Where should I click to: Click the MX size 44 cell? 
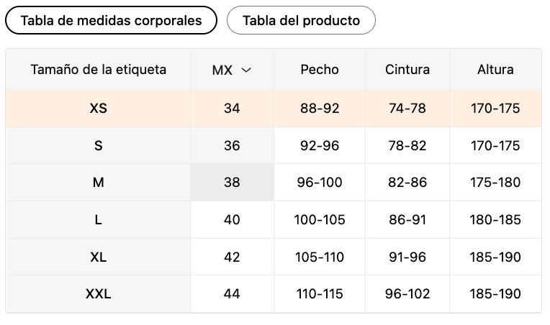tap(232, 293)
